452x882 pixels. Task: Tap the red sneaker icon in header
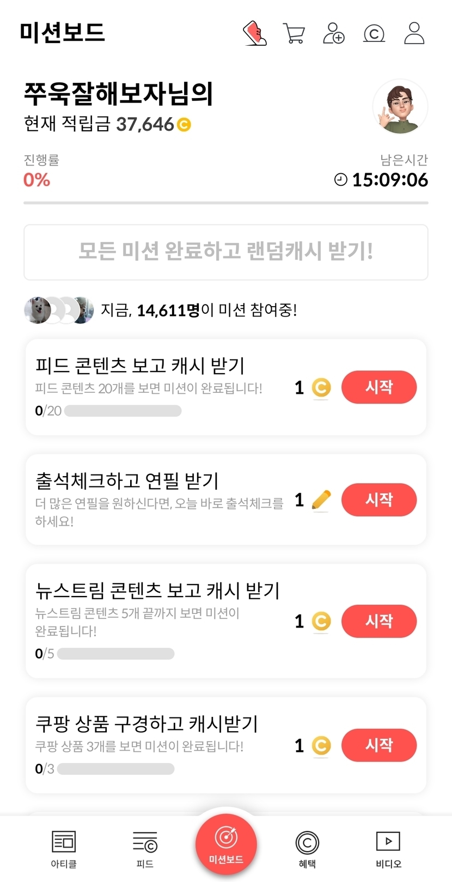pyautogui.click(x=254, y=33)
